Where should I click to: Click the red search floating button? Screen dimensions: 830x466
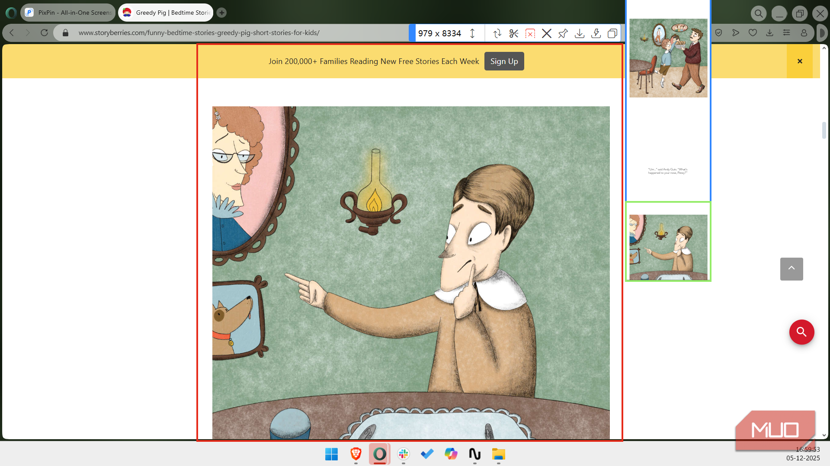(x=801, y=332)
